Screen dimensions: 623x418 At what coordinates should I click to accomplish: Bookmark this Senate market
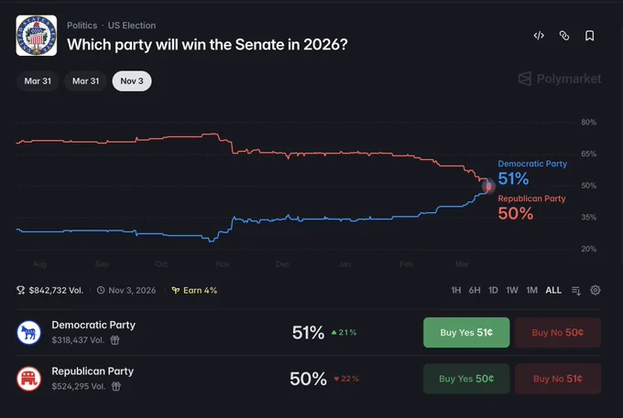(x=590, y=36)
